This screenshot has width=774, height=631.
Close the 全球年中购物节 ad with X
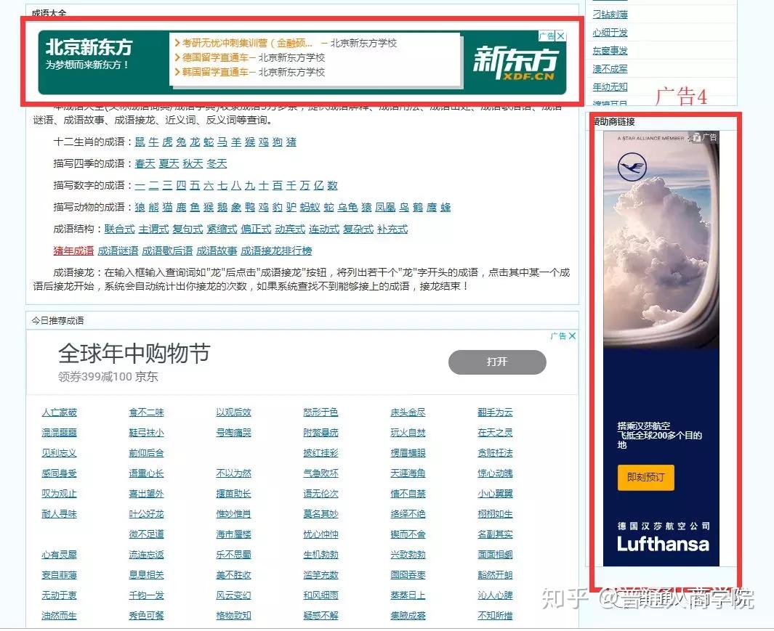pos(572,336)
